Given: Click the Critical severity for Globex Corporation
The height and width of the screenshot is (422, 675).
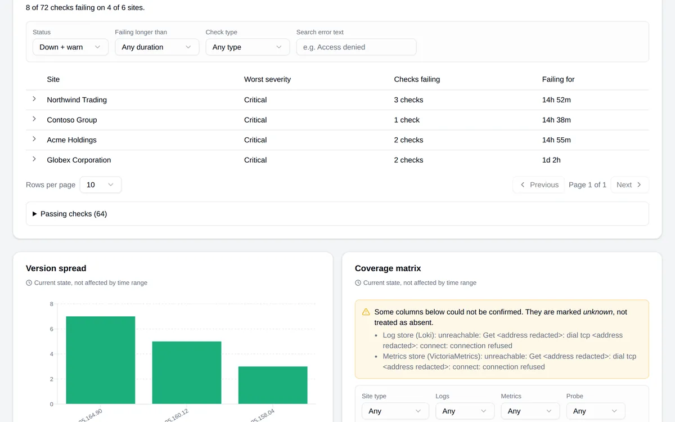Looking at the screenshot, I should [x=255, y=160].
